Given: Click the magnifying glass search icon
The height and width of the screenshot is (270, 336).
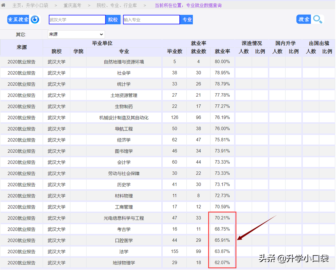Looking at the screenshot, I should tap(318, 19).
